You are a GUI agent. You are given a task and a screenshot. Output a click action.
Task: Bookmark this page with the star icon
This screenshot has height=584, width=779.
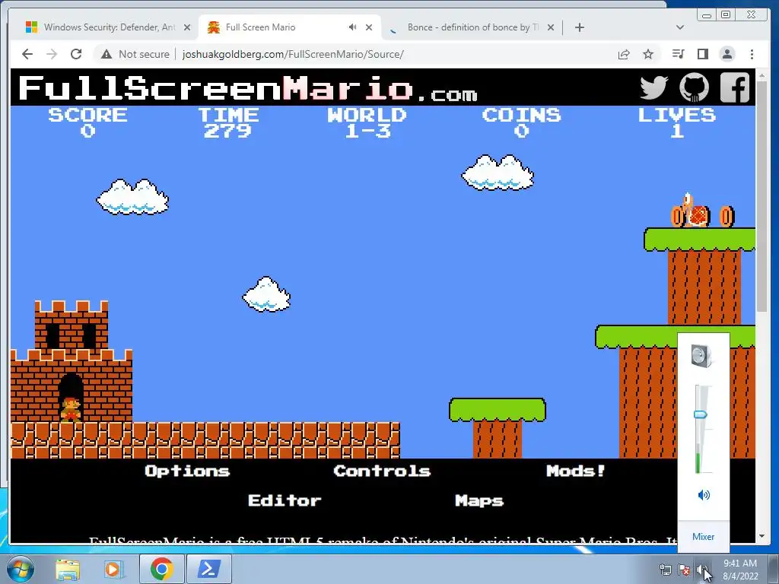tap(648, 54)
